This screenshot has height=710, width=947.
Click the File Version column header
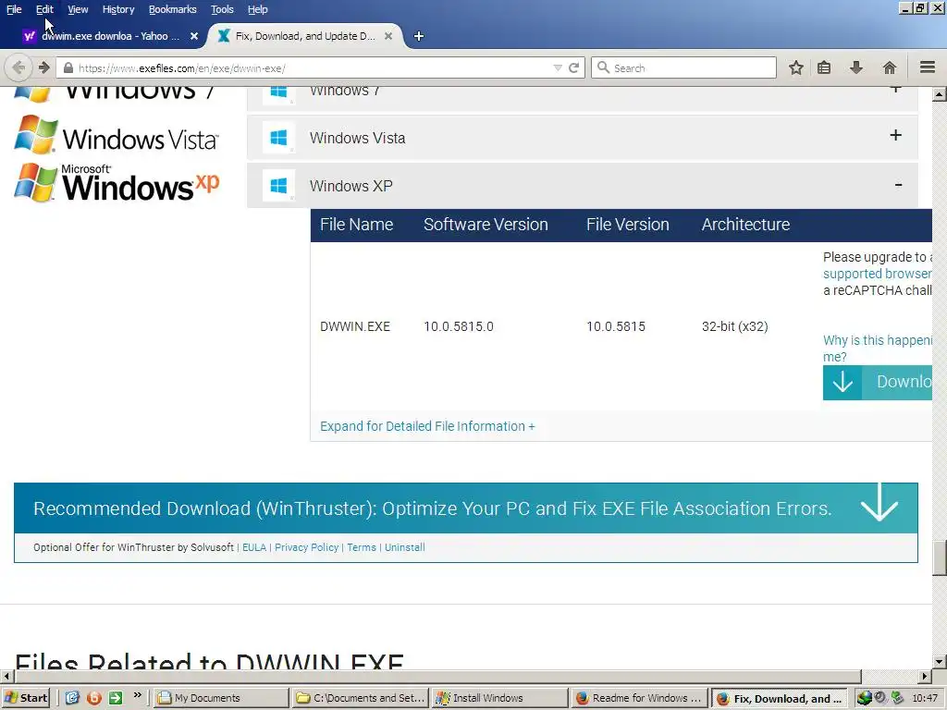[x=628, y=225]
